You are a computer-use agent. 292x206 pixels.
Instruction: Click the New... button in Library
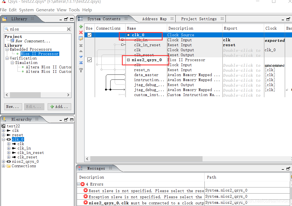13,107
